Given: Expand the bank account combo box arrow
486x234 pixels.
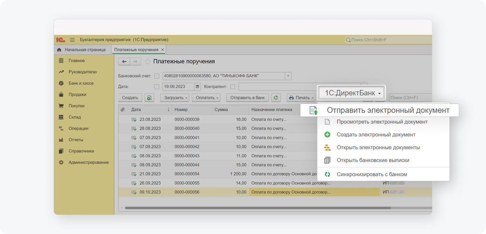Looking at the screenshot, I should click(288, 76).
